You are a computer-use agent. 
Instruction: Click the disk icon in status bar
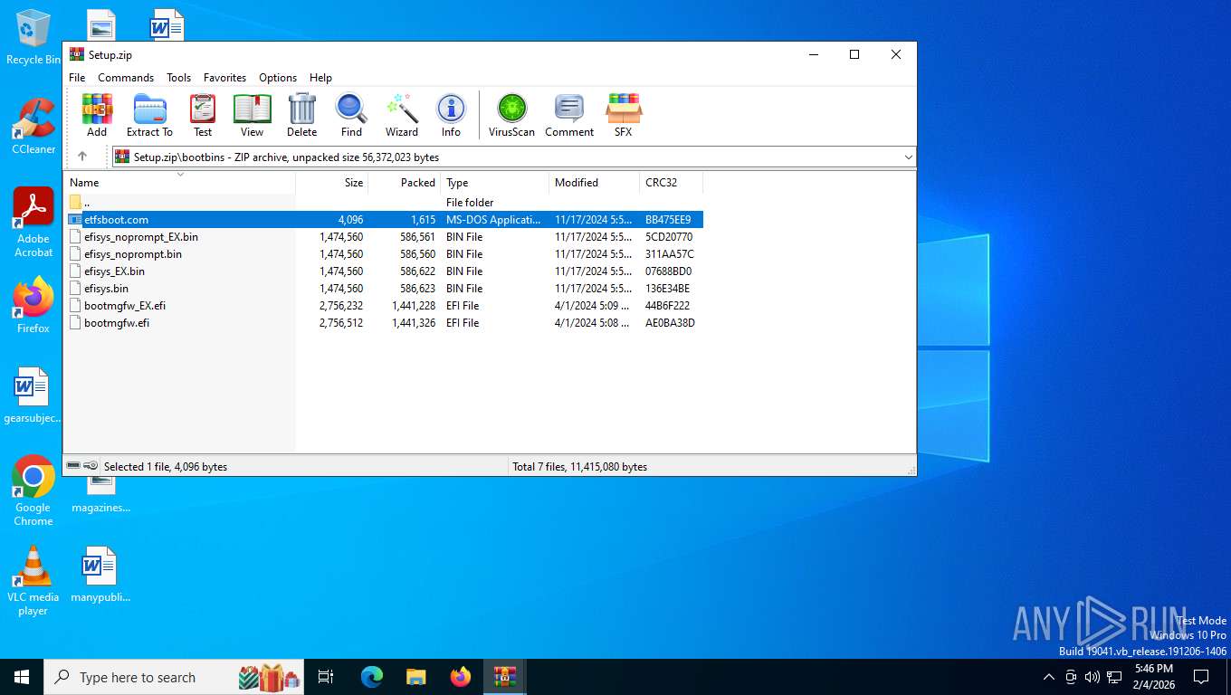(x=73, y=466)
